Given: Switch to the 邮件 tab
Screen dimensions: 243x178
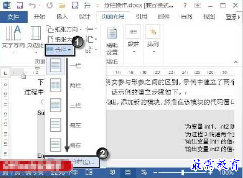Looking at the screenshot, I should click(x=164, y=17).
